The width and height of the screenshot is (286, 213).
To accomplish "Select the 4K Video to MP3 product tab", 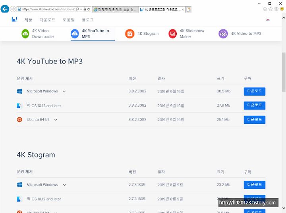I will click(x=240, y=34).
